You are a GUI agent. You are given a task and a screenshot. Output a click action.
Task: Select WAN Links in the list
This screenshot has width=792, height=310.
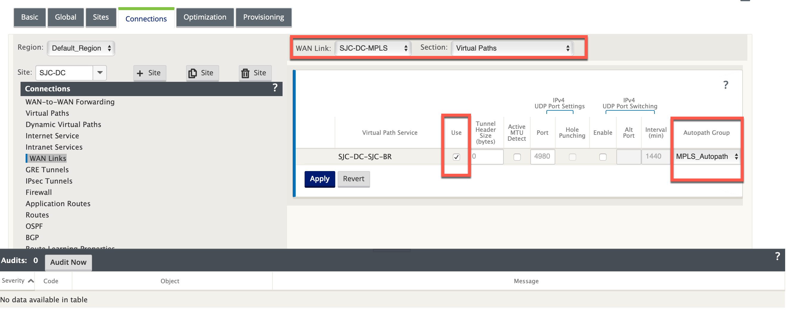48,159
